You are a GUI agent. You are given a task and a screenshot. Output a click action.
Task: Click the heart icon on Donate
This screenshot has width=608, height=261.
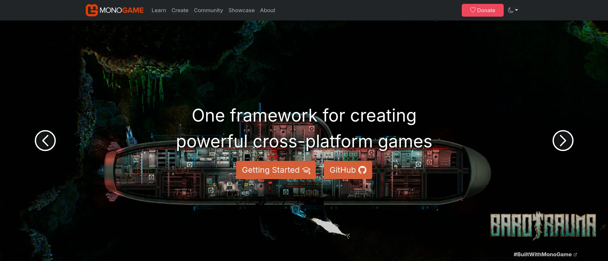(473, 10)
